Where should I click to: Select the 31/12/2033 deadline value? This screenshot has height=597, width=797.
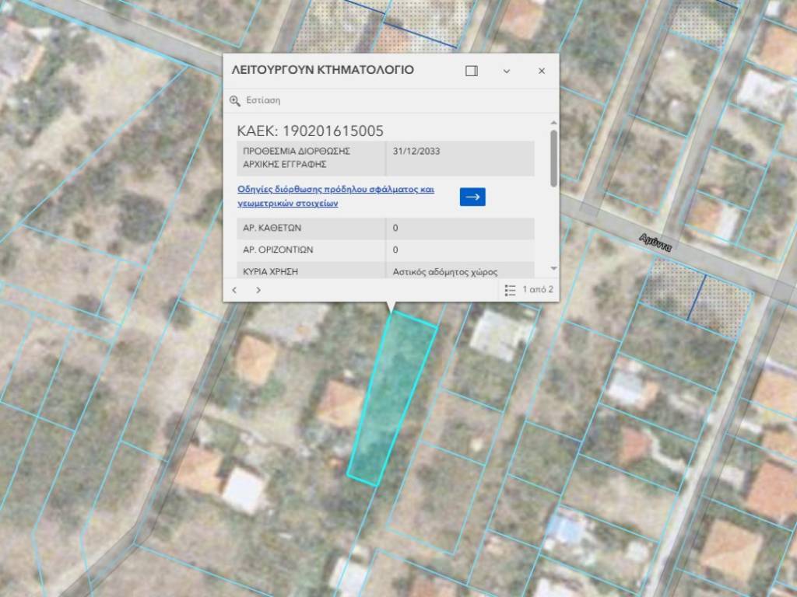coord(416,152)
